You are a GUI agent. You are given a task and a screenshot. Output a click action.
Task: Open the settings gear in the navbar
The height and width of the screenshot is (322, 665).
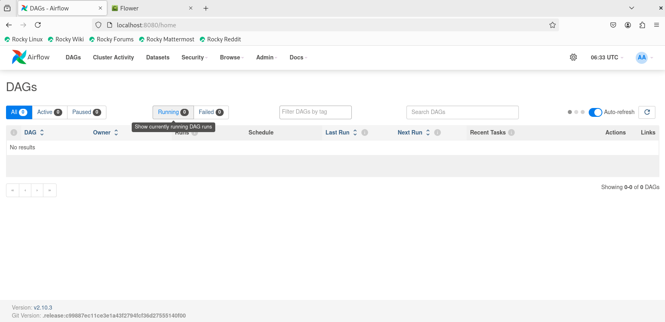573,57
